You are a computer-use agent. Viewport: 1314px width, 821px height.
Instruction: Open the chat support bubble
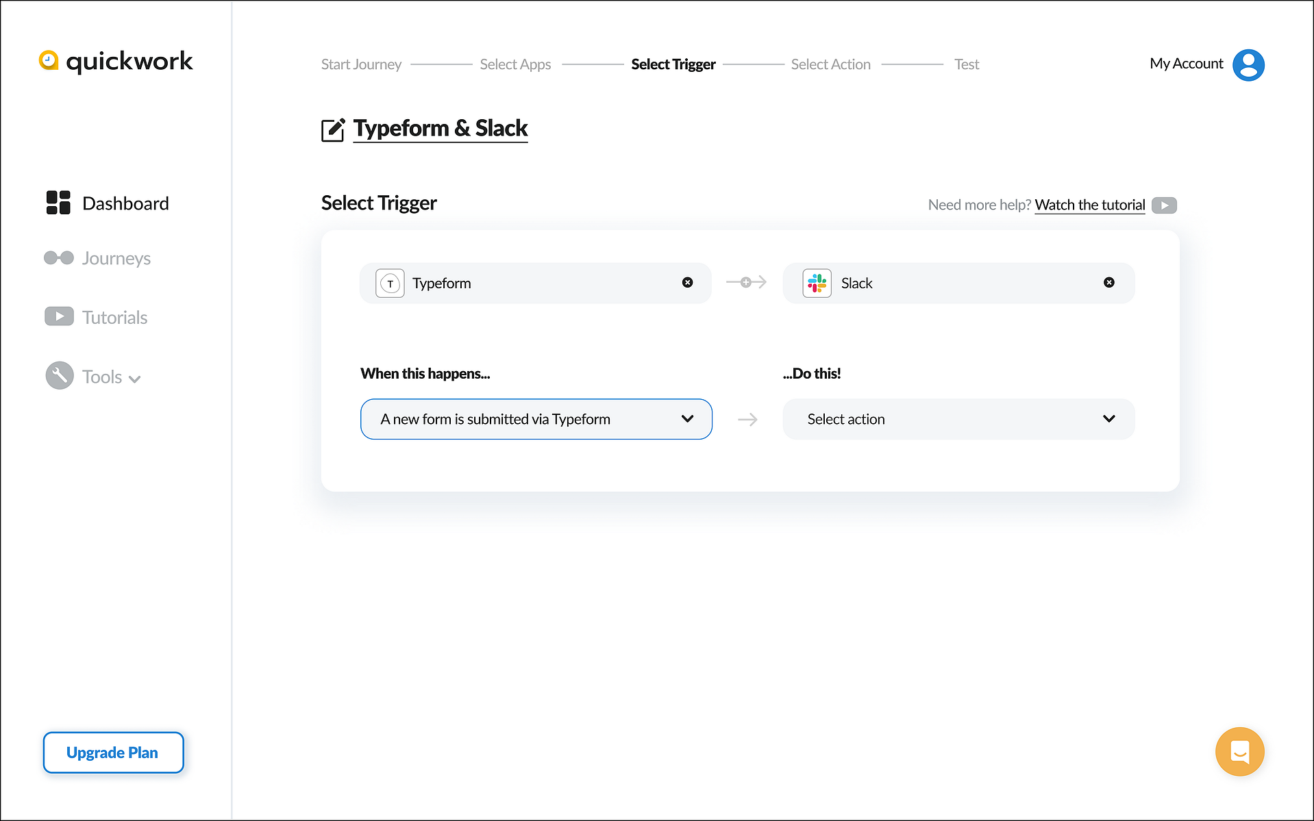(1240, 751)
